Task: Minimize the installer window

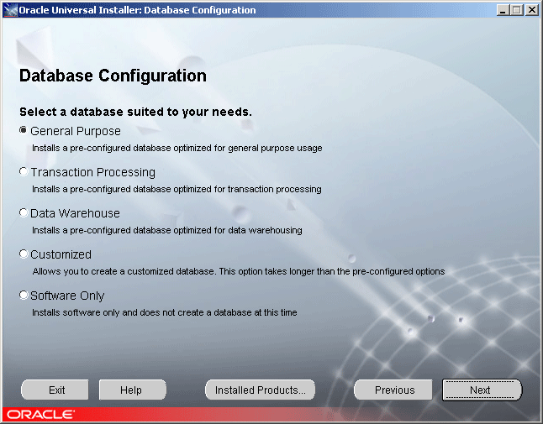Action: click(503, 10)
